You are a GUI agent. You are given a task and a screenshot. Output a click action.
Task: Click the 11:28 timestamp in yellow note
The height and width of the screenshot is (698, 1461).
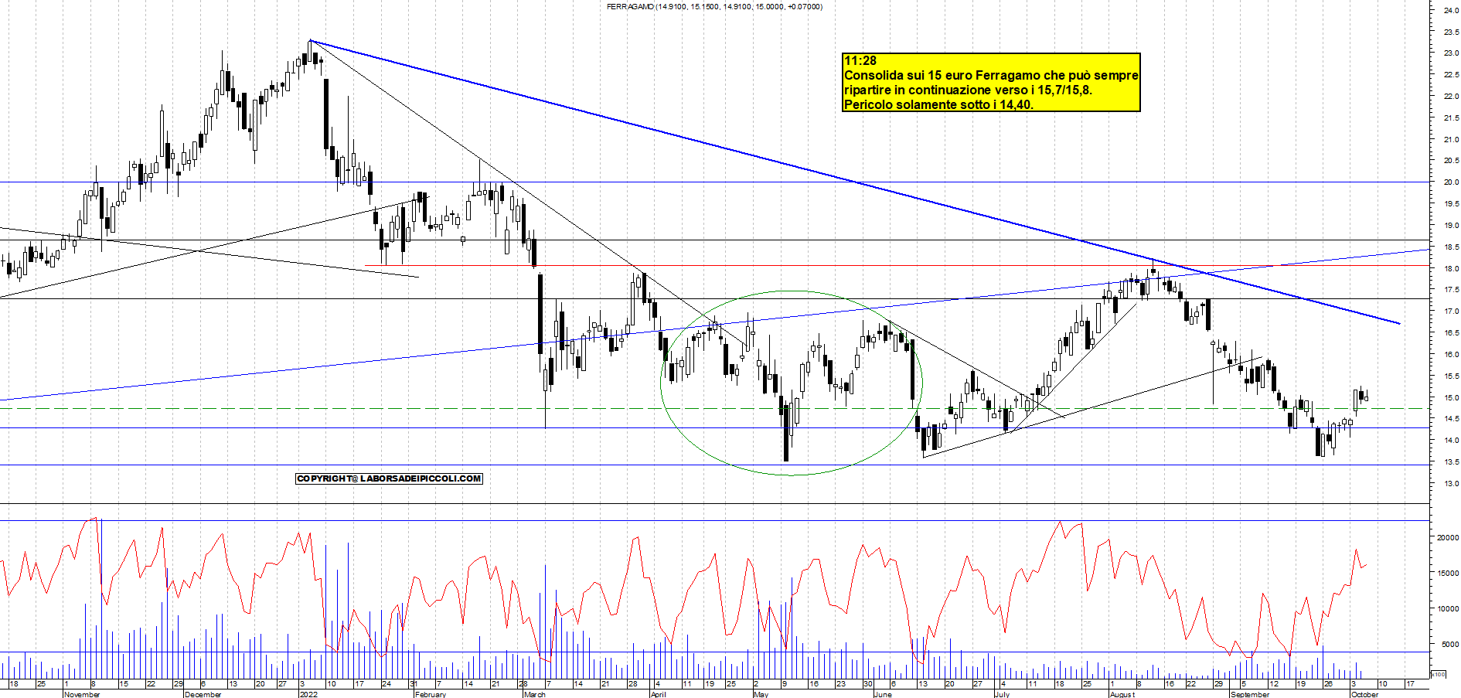[x=860, y=60]
